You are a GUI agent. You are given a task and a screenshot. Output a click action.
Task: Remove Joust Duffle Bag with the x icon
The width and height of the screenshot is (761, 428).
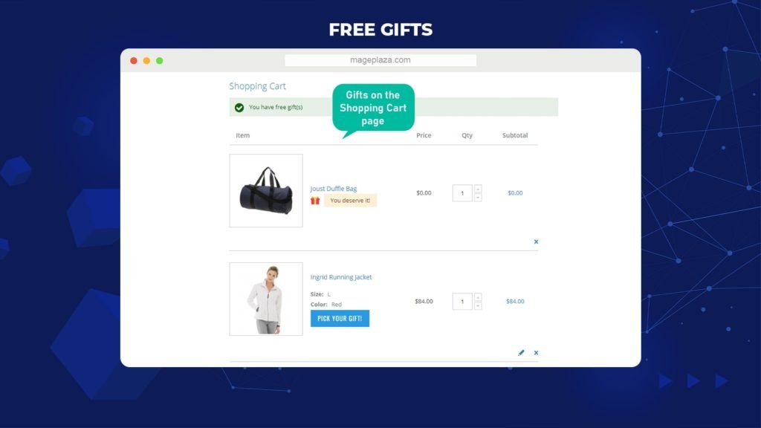coord(536,241)
